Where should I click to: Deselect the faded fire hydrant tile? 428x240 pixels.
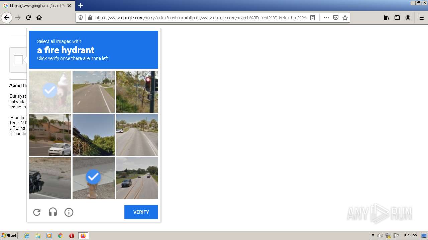(x=50, y=92)
